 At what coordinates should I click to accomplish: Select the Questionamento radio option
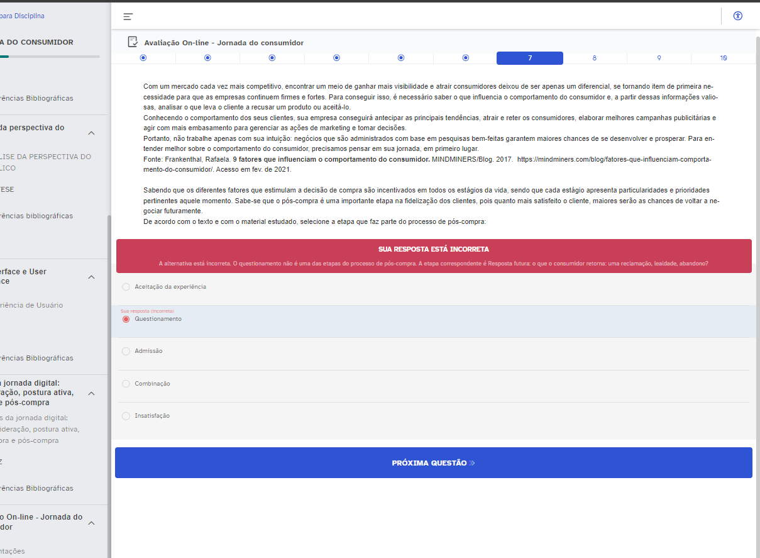pyautogui.click(x=126, y=319)
